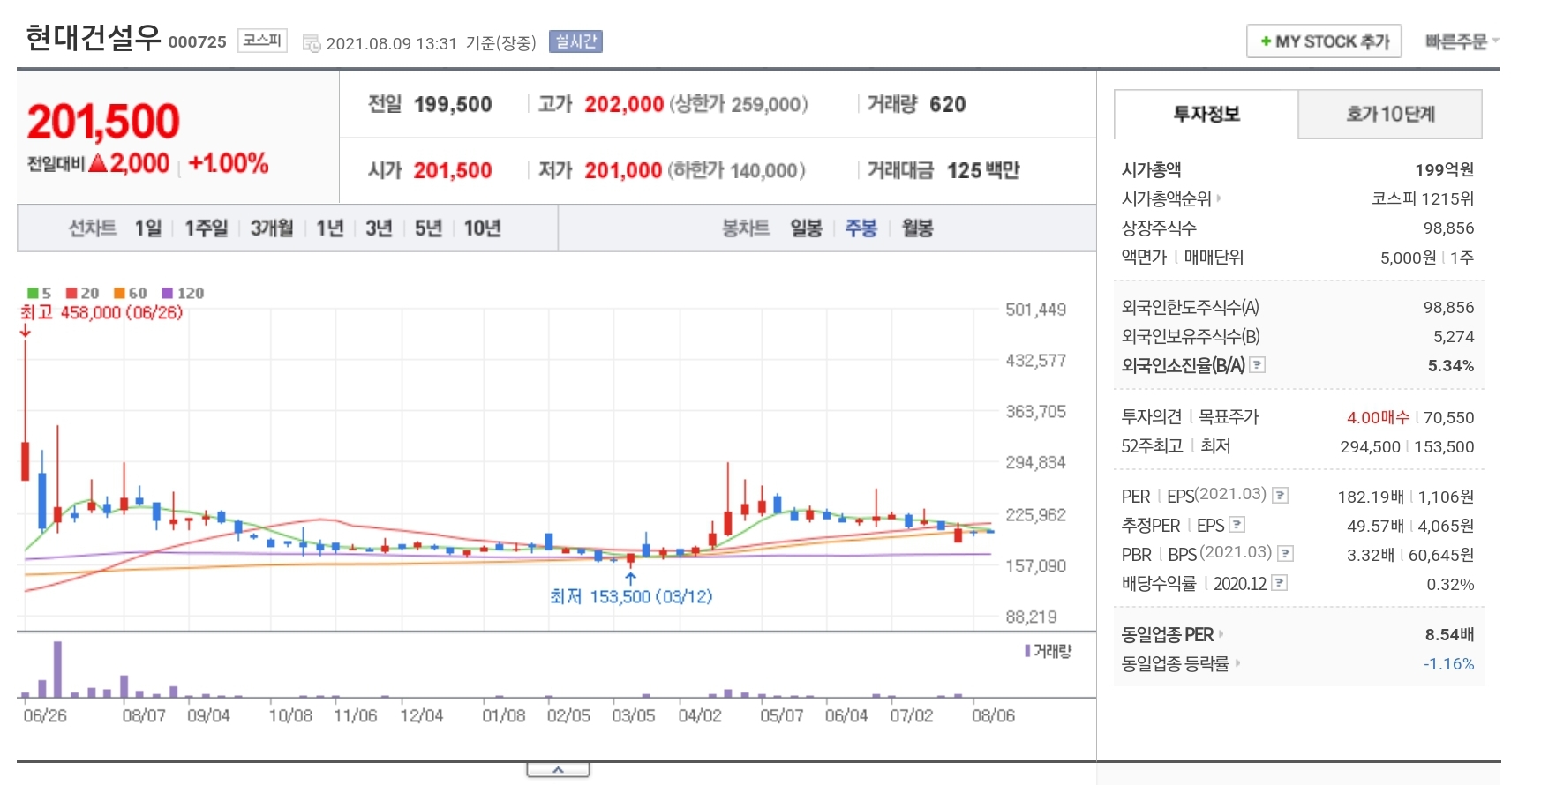Click the 고가 price 202,000
1556x785 pixels.
tap(624, 104)
